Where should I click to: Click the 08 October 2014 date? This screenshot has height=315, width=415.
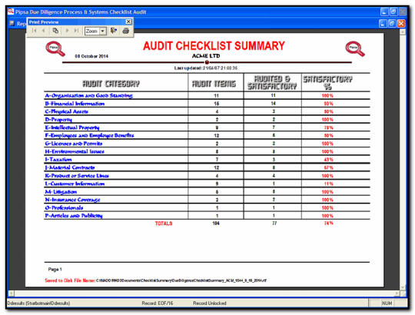point(91,56)
